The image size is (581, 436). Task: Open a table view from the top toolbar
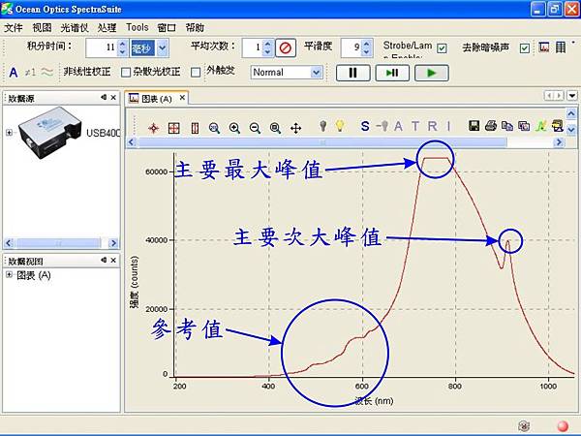(561, 47)
